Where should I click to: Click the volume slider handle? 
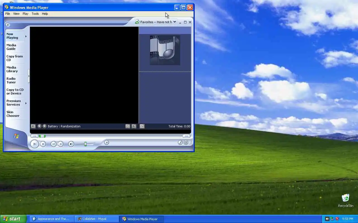(86, 144)
